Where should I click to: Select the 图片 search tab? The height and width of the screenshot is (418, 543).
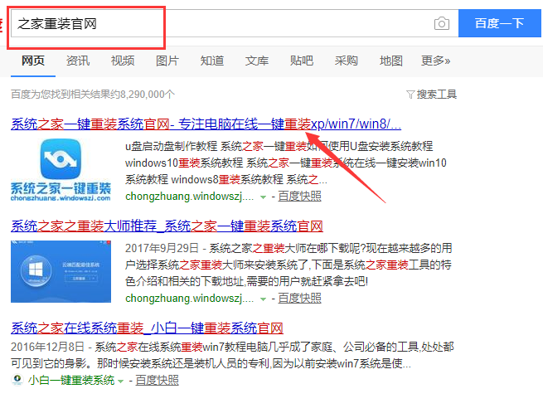point(167,61)
